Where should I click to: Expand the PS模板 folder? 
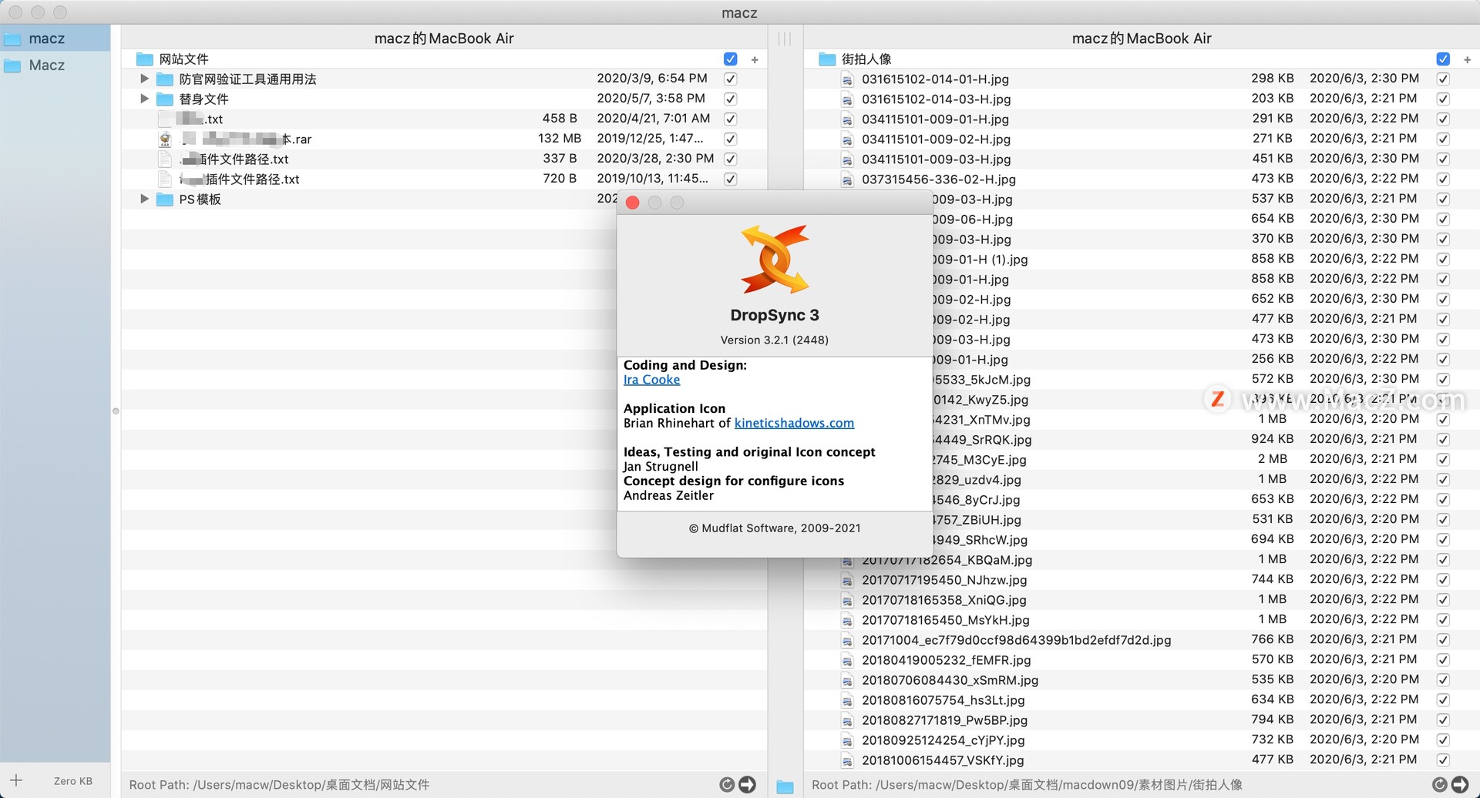coord(144,199)
